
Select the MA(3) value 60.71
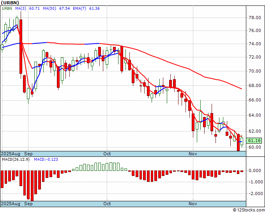pyautogui.click(x=34, y=9)
